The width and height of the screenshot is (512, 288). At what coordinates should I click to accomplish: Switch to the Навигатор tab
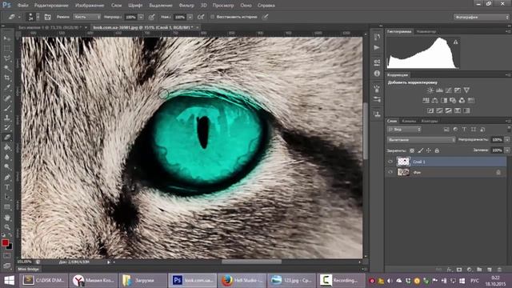(426, 32)
